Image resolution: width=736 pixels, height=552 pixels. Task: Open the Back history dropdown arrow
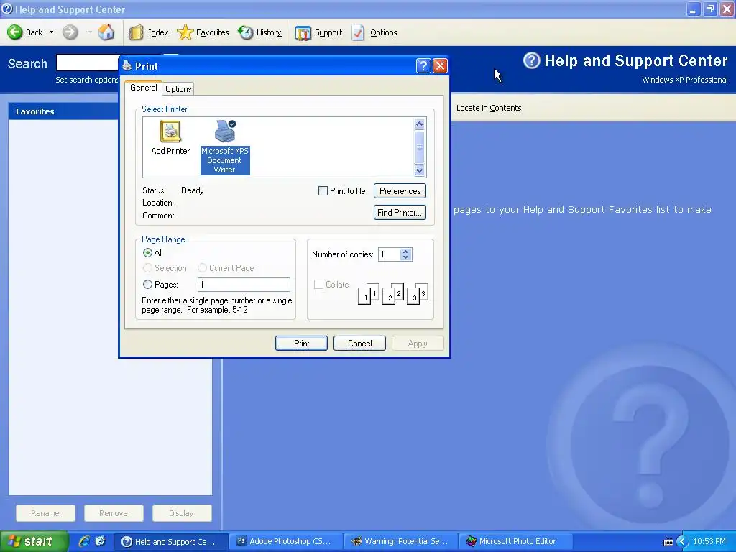(51, 32)
